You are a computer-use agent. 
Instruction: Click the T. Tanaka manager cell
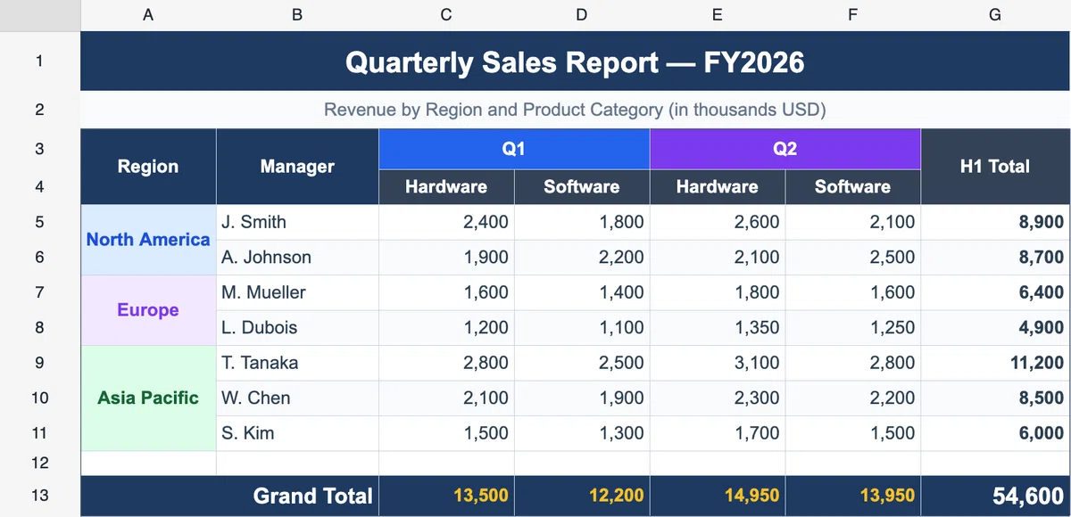tap(297, 363)
